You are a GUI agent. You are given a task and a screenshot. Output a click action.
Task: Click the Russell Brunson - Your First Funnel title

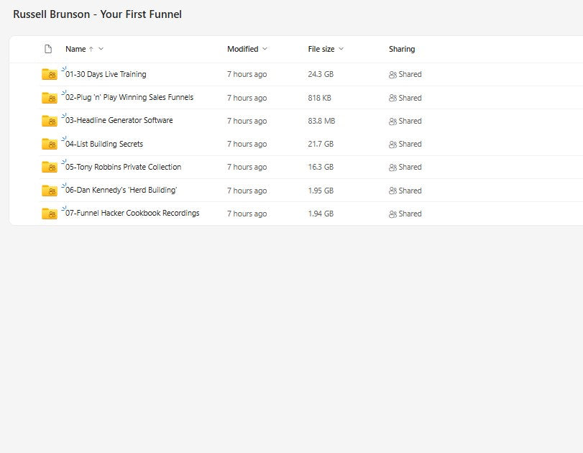click(98, 14)
